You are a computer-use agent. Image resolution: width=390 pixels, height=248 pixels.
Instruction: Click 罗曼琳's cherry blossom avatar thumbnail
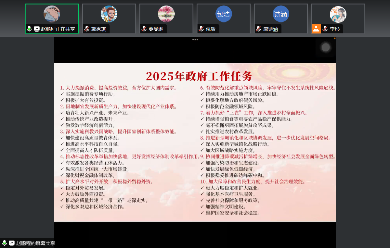coord(166,14)
